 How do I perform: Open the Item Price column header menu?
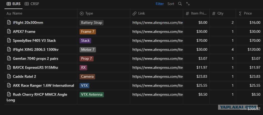click(196, 13)
